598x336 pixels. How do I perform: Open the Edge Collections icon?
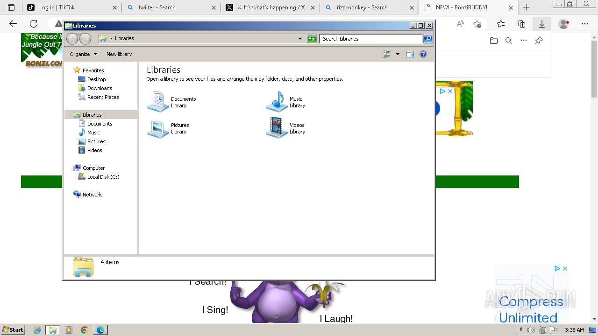(521, 24)
